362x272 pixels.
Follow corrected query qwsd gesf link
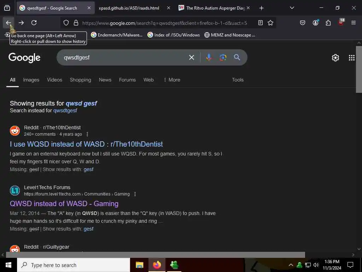pyautogui.click(x=81, y=103)
